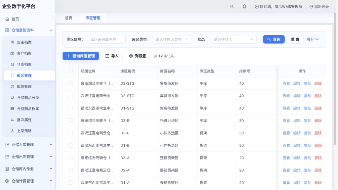Tick the checkbox for row D3-B

[x=71, y=120]
